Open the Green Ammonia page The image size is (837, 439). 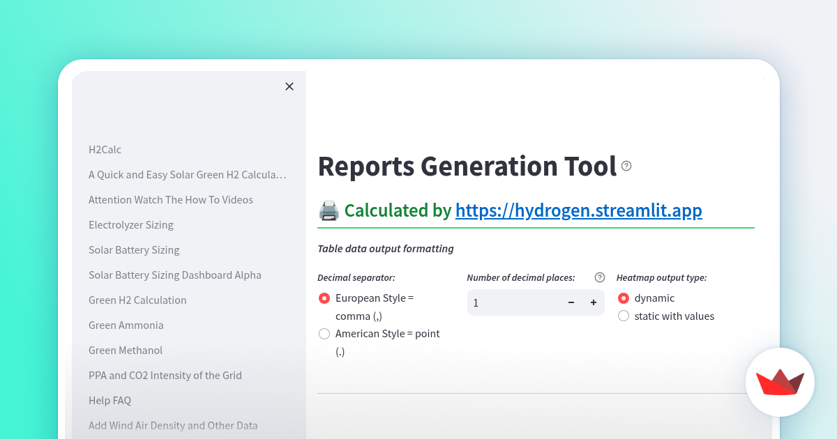[126, 325]
